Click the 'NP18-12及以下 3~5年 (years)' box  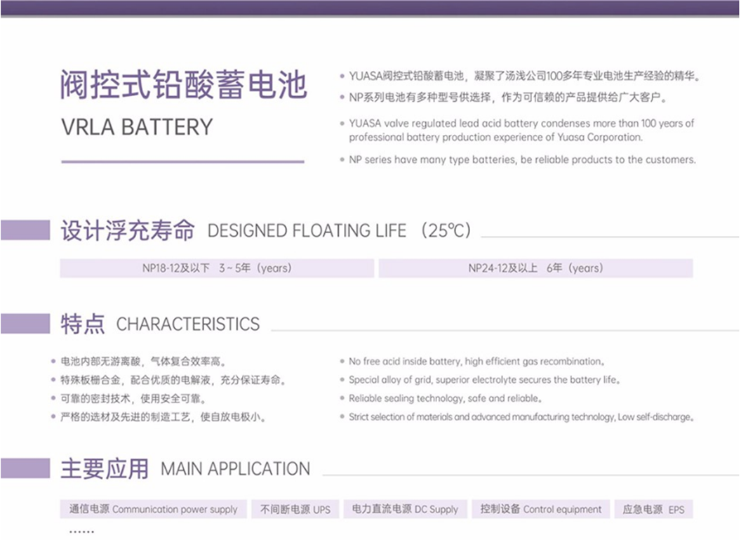click(x=217, y=268)
